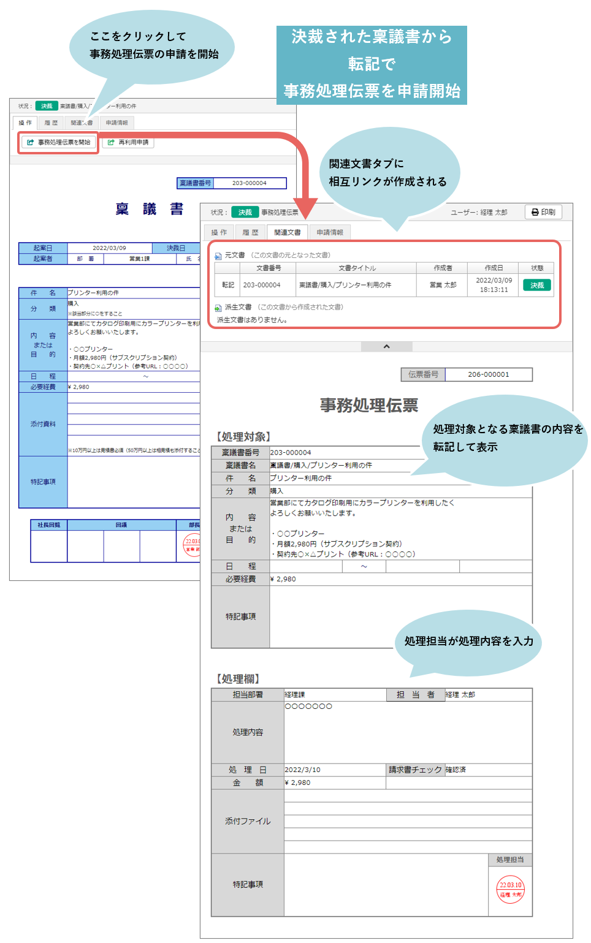Image resolution: width=591 pixels, height=943 pixels.
Task: Click the 必要経費 field in the slip
Action: point(401,579)
